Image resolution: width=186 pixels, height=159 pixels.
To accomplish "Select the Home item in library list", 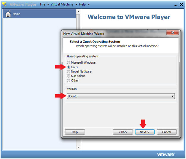I will click(39, 14).
